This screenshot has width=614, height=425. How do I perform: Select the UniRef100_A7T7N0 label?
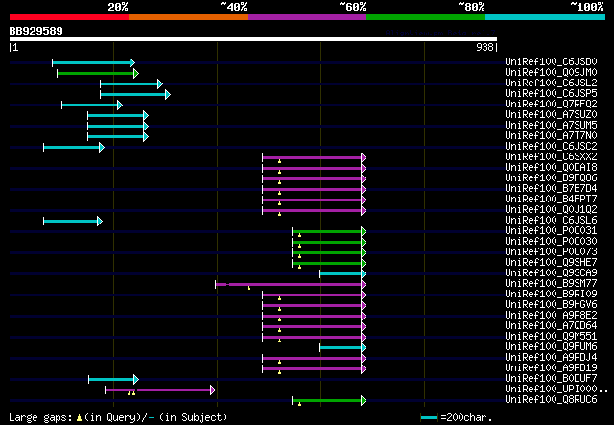tap(551, 135)
